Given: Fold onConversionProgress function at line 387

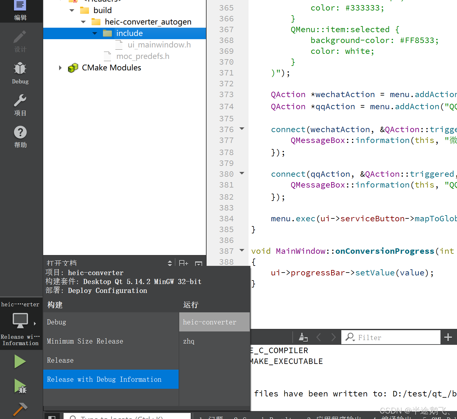Looking at the screenshot, I should click(242, 251).
